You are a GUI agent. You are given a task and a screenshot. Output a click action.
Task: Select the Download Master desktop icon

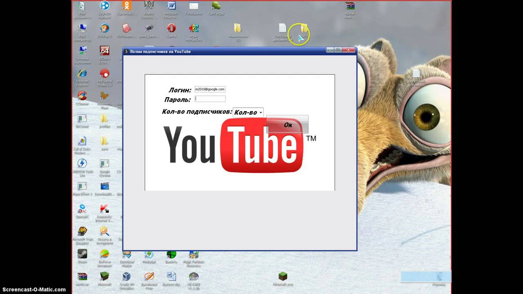(127, 258)
